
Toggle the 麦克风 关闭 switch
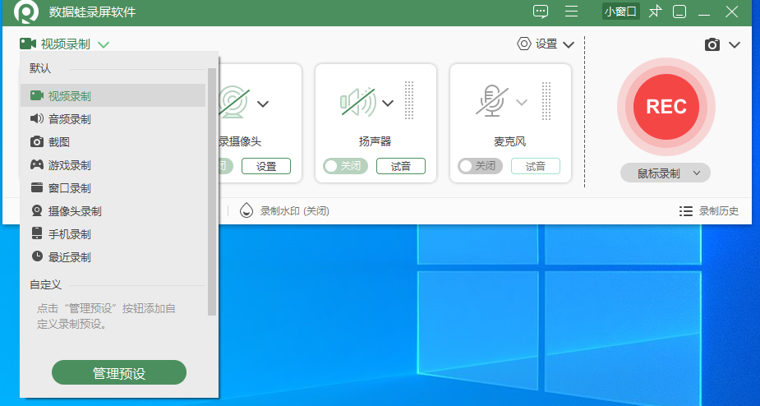coord(480,166)
